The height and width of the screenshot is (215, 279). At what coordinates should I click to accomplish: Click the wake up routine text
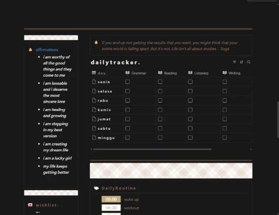[x=131, y=199]
